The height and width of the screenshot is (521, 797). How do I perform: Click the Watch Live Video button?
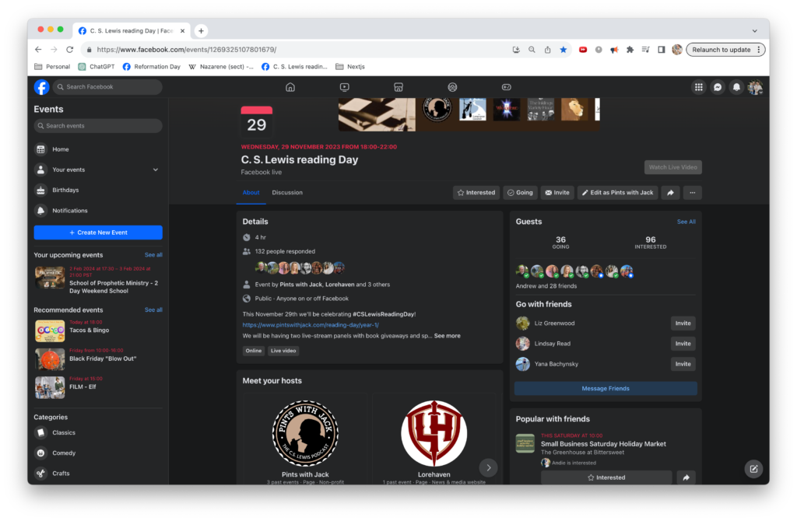[673, 167]
